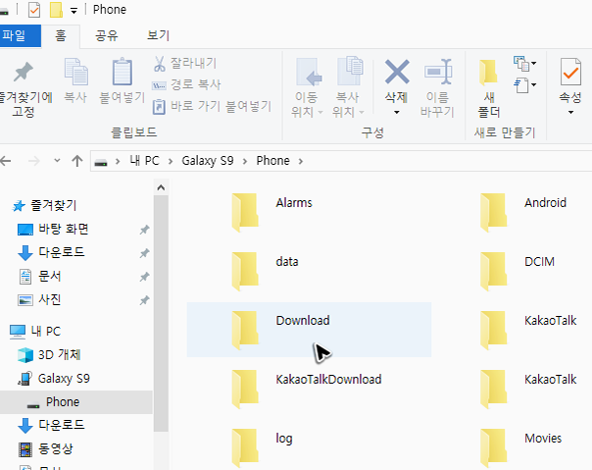Open the Easy access dropdown icon
Image resolution: width=592 pixels, height=470 pixels.
click(x=524, y=85)
